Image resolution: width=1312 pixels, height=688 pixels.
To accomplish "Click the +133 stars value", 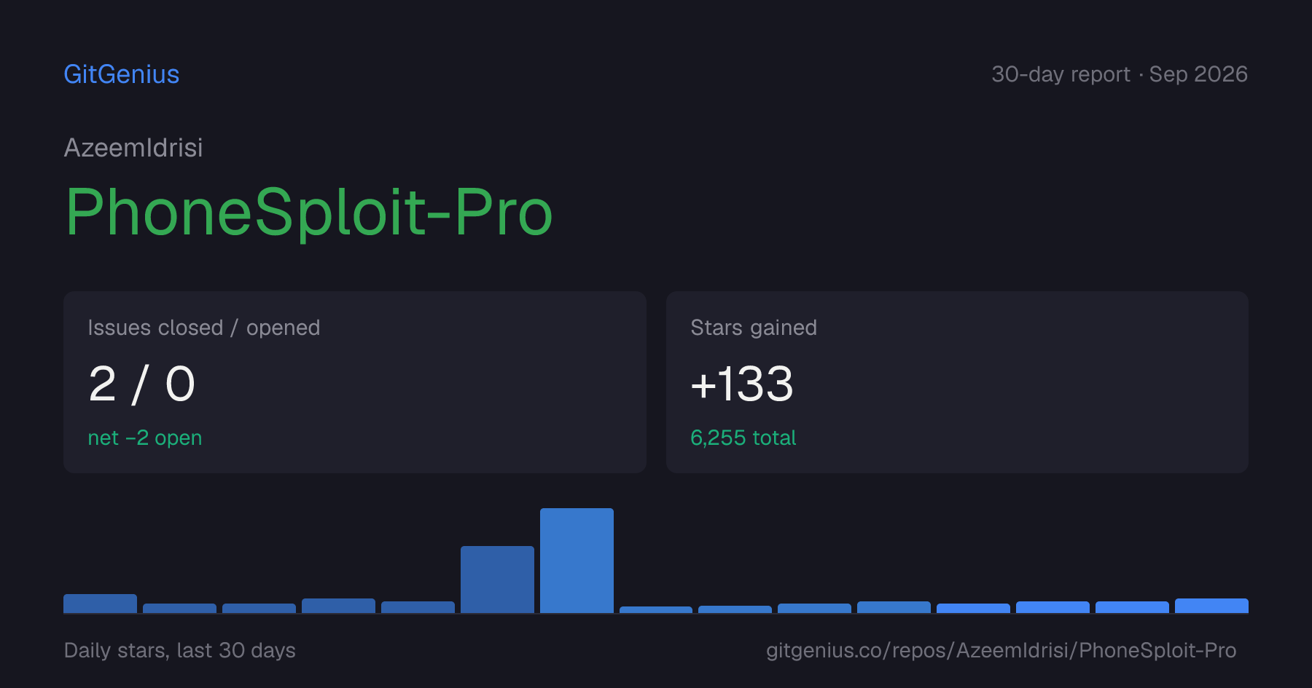I will coord(742,384).
